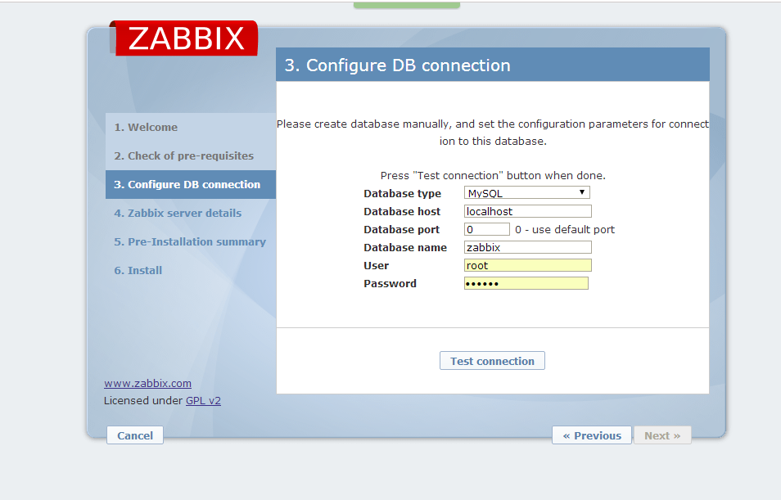Click the "Password" label text

click(390, 283)
